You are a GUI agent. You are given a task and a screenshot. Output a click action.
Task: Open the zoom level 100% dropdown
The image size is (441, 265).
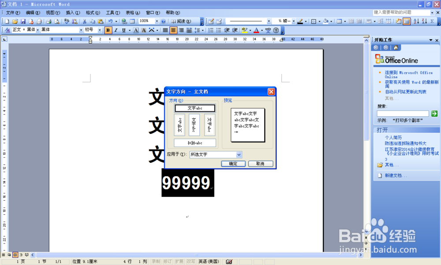[x=157, y=21]
